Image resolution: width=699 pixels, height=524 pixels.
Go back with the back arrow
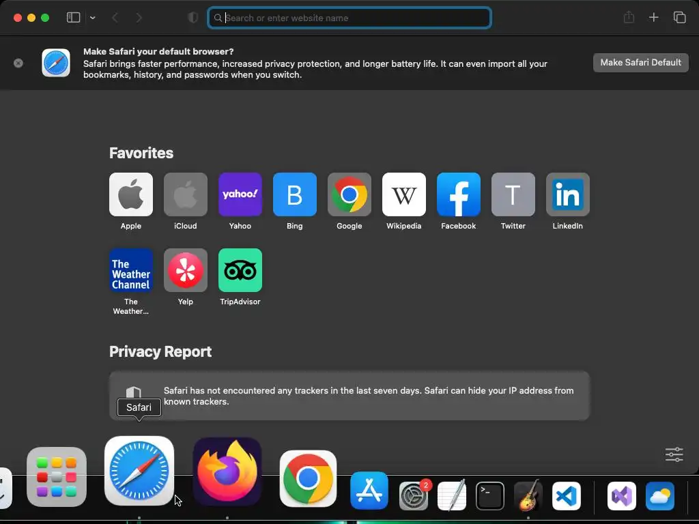115,18
